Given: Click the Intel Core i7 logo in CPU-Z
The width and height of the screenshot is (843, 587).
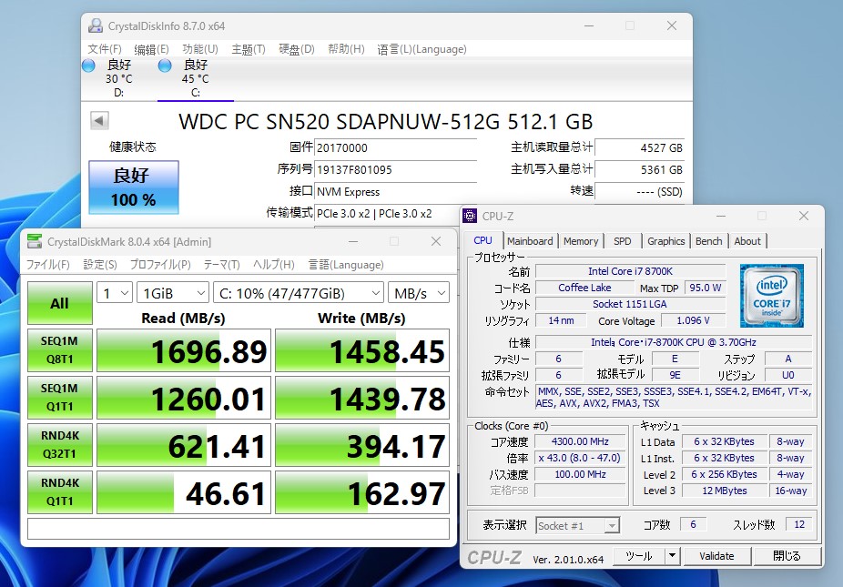Looking at the screenshot, I should 771,296.
